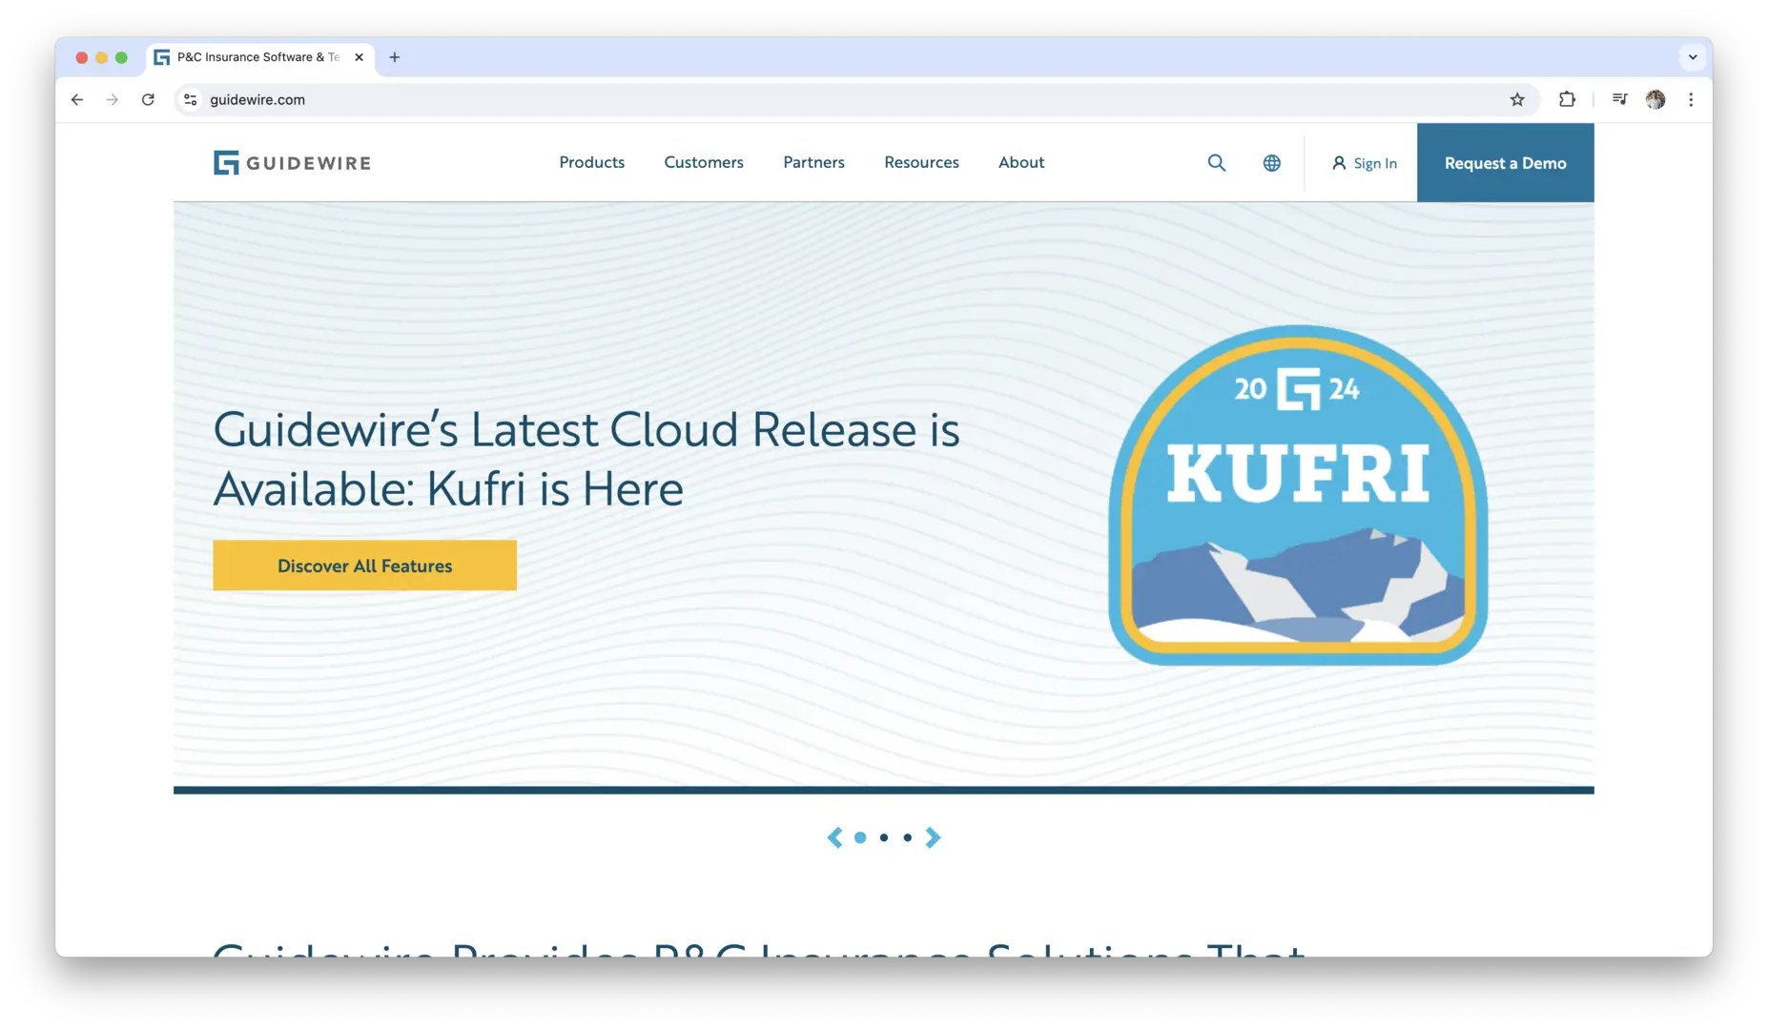Screen dimensions: 1768x1030
Task: Open a new tab with the plus icon
Action: 395,57
